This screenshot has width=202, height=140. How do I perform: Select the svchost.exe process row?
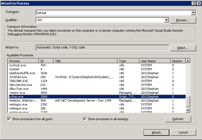[x=97, y=65]
